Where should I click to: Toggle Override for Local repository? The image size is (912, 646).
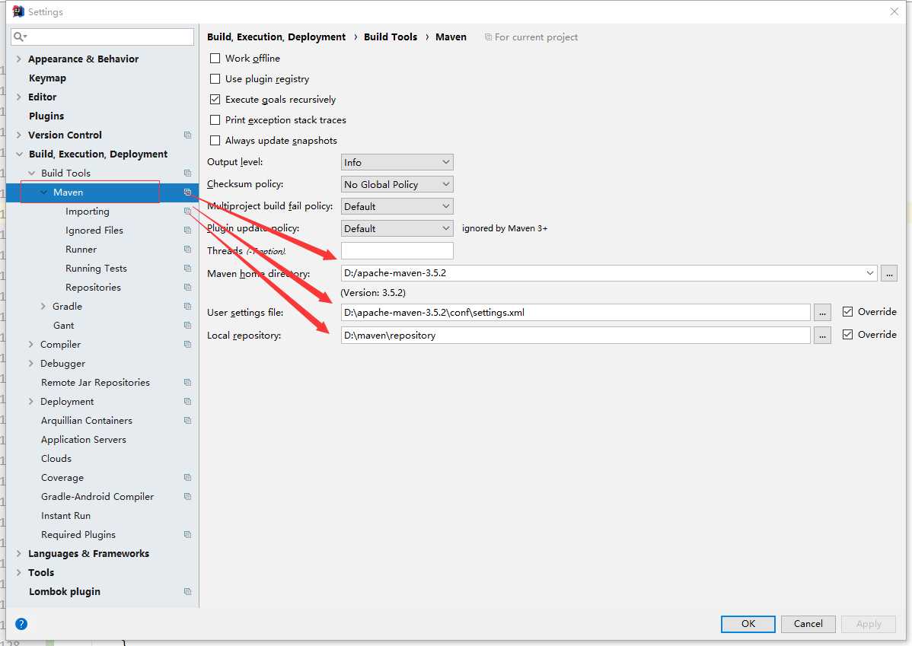coord(847,334)
